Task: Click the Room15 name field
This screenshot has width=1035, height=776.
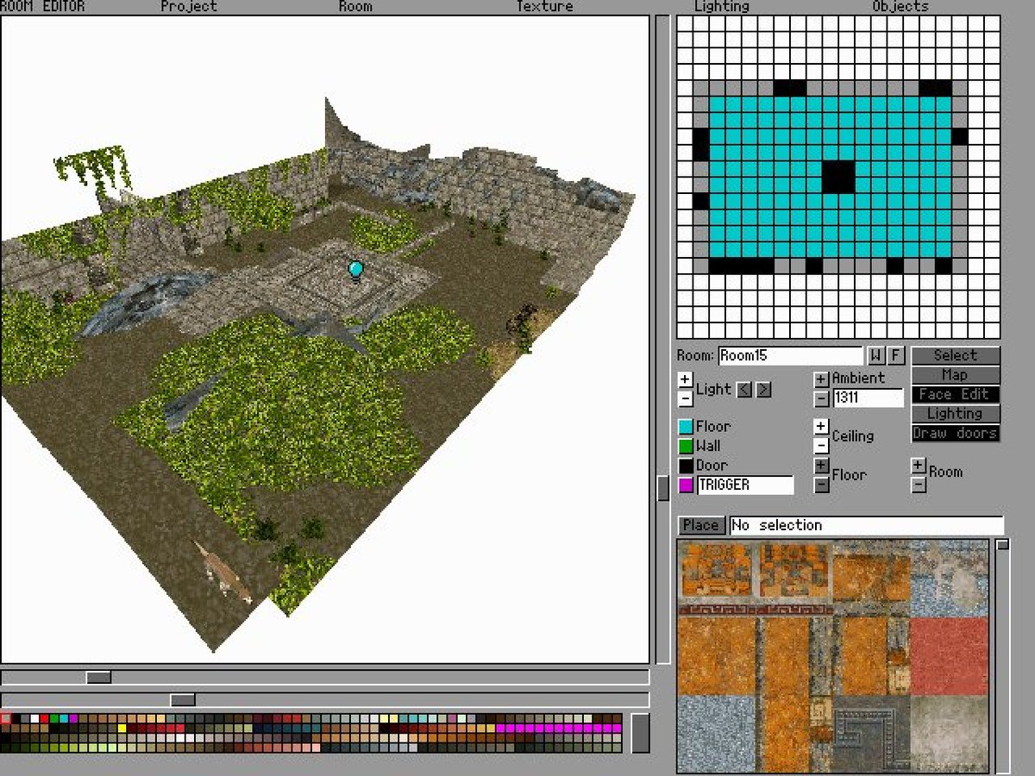Action: tap(790, 355)
